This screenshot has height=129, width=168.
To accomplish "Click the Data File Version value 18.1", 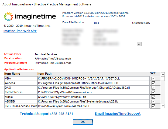I will tap(96, 23).
